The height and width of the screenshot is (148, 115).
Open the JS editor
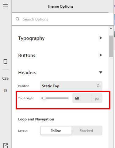[6, 90]
